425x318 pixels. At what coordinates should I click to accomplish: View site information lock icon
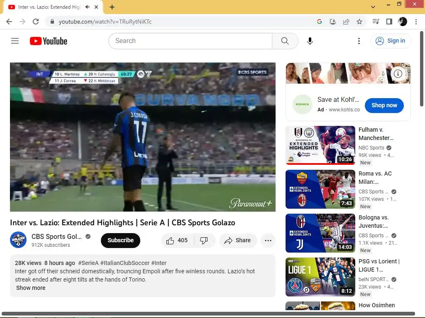click(x=52, y=22)
